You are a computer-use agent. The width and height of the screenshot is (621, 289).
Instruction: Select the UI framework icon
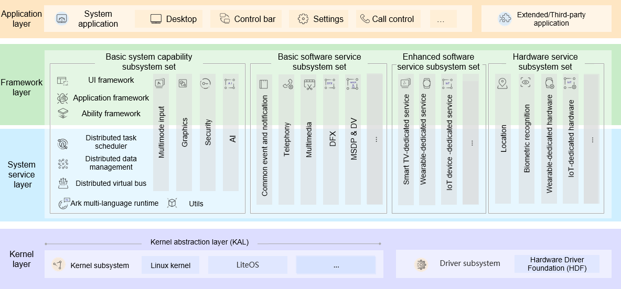point(62,81)
